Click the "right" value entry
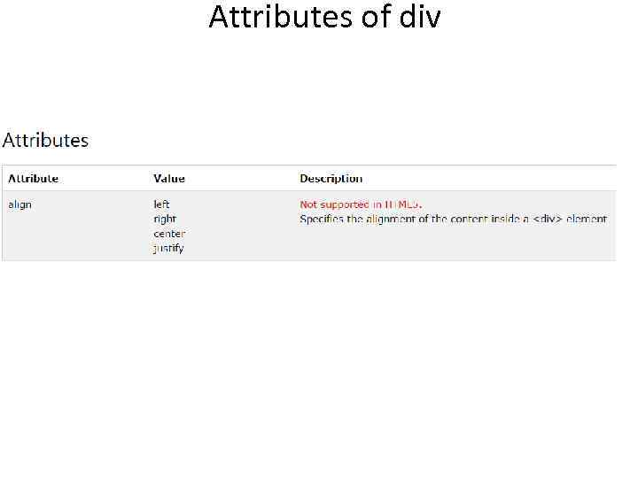The height and width of the screenshot is (478, 638). pos(165,219)
